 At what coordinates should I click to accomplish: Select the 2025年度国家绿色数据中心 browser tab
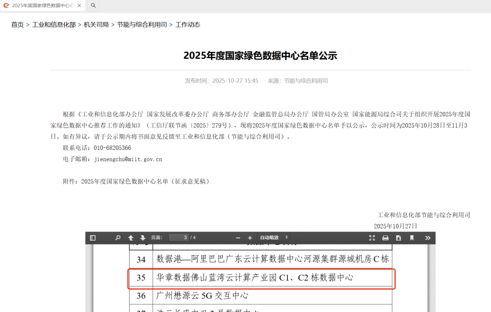[40, 5]
